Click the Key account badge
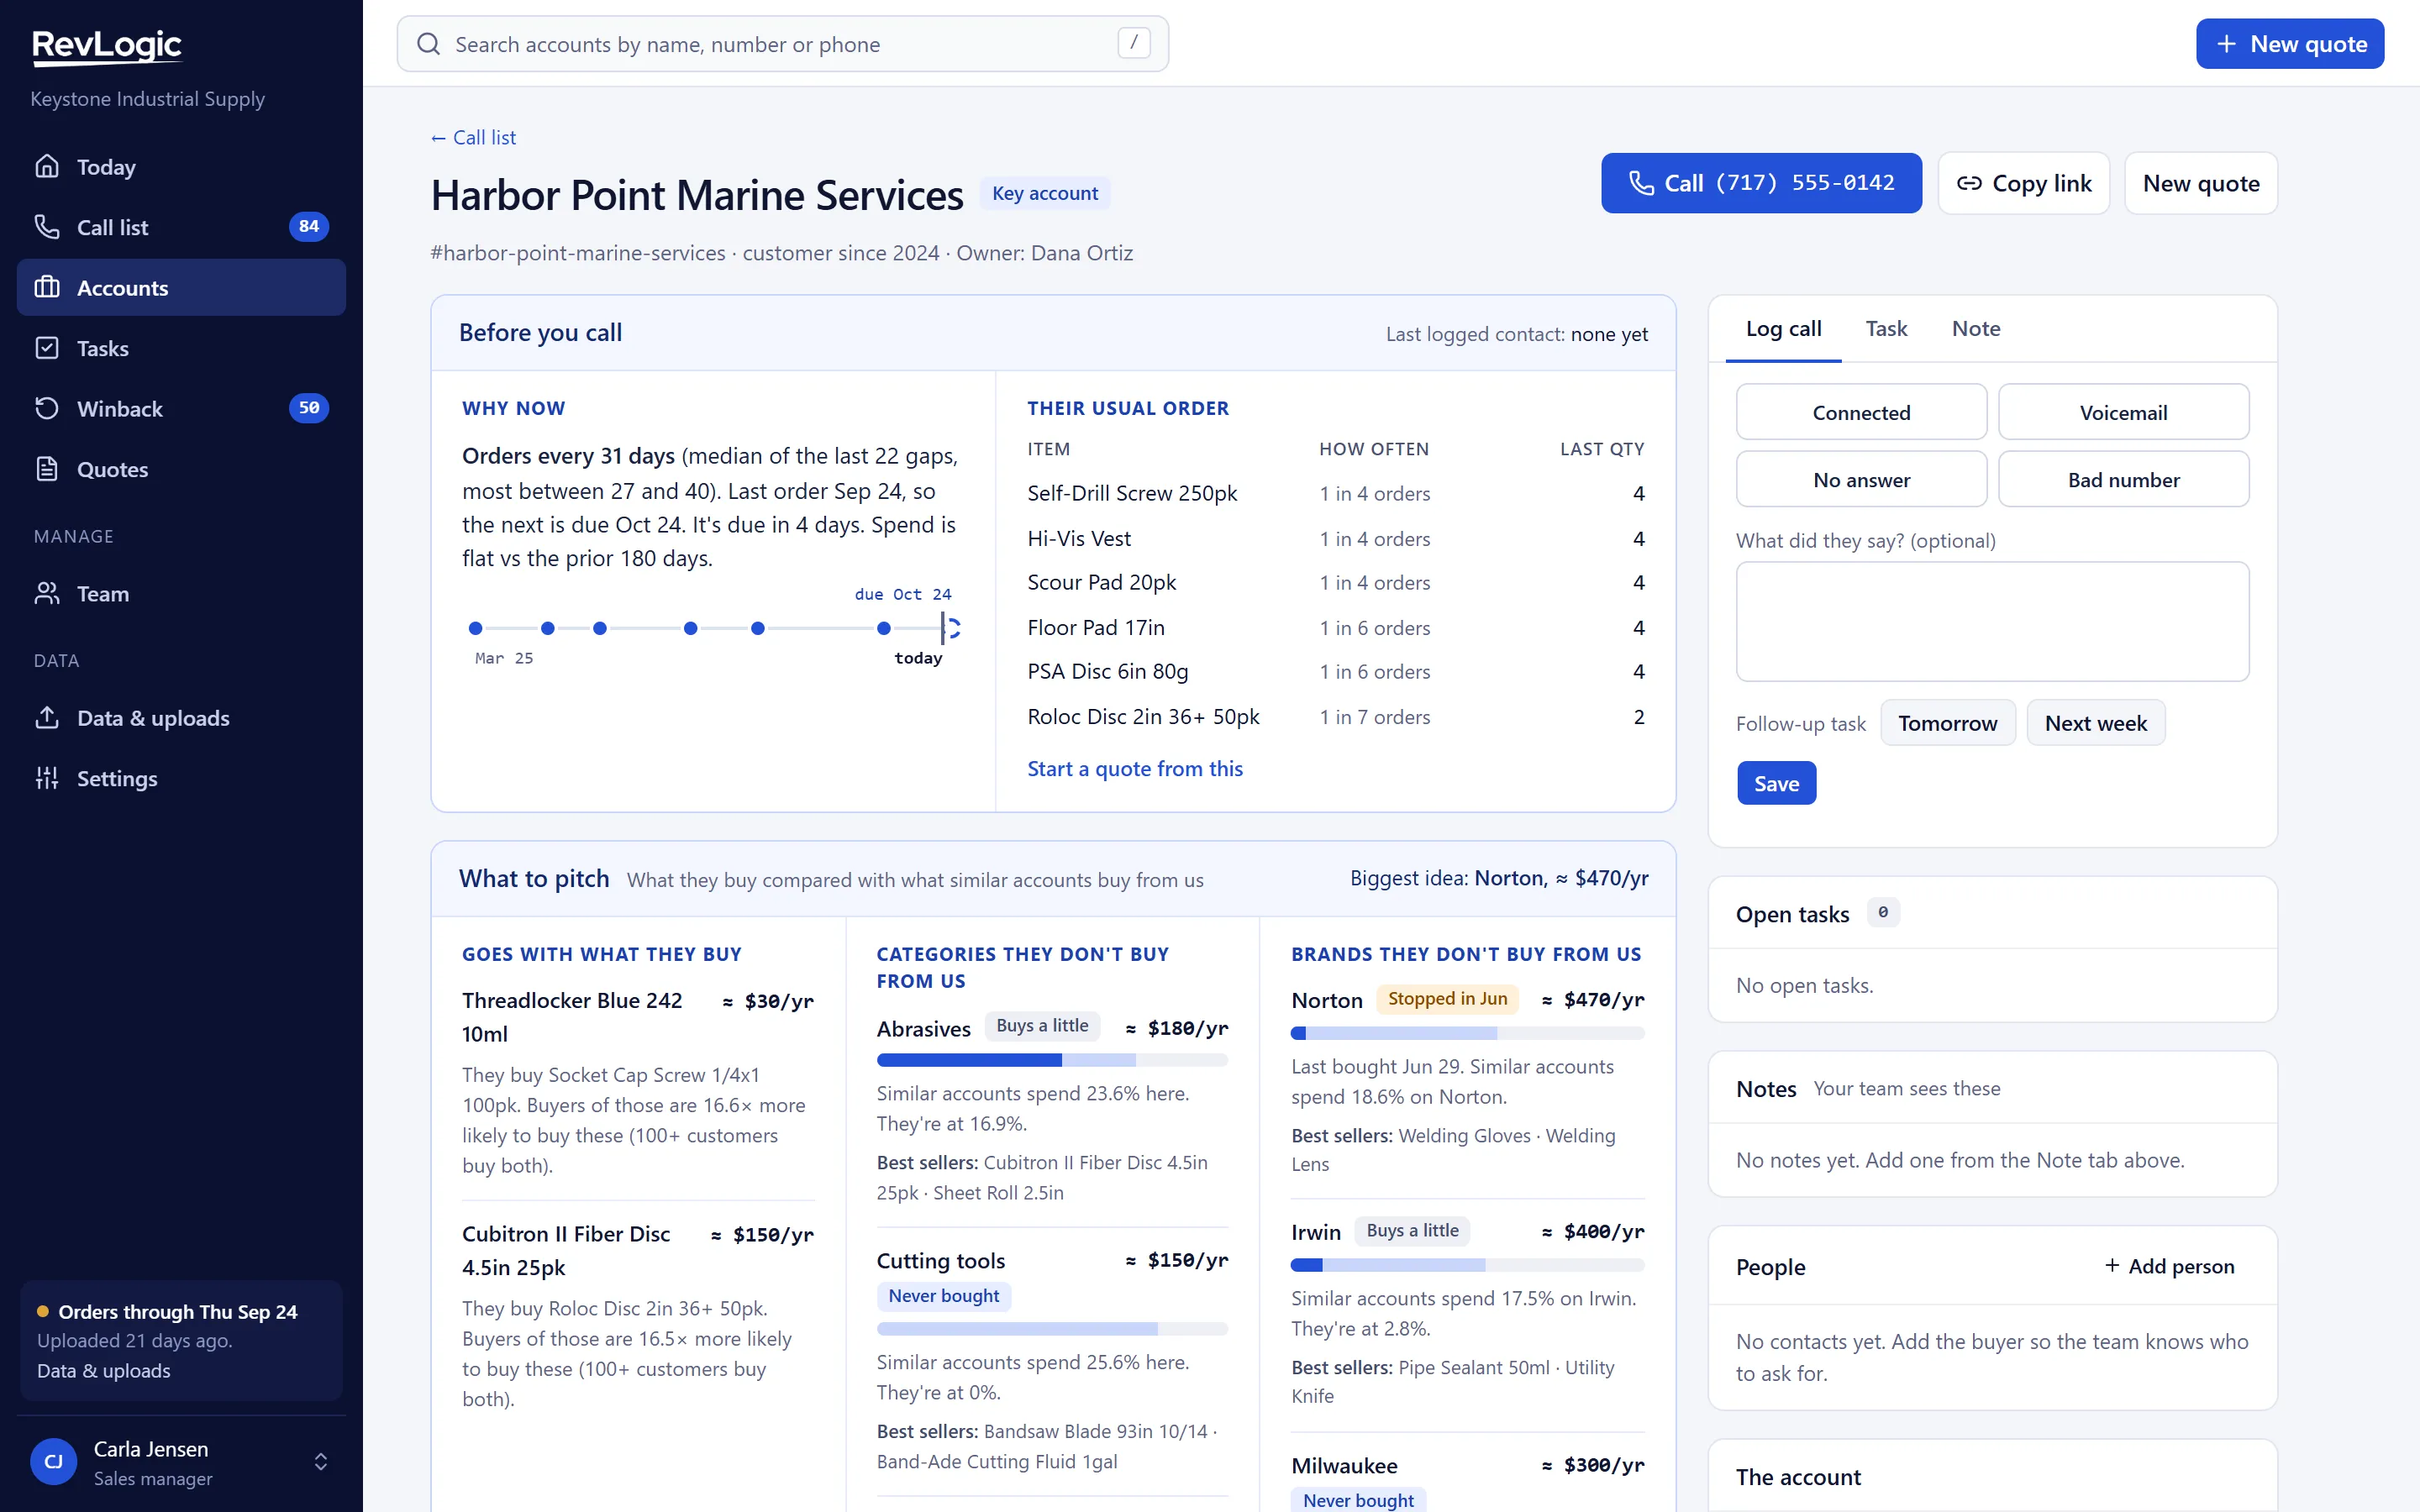The height and width of the screenshot is (1512, 2420). (x=1045, y=193)
